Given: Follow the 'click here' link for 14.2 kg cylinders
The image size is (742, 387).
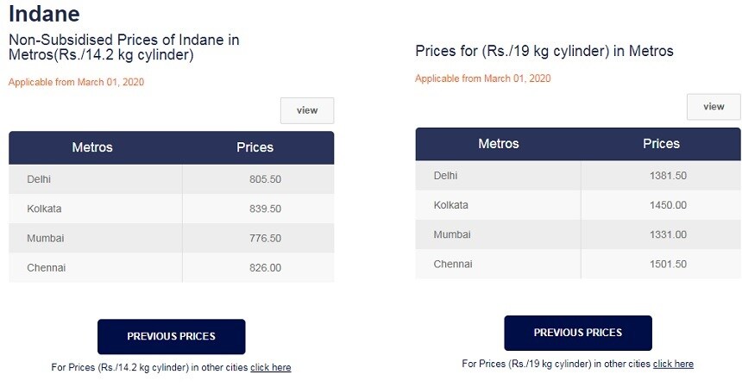Looking at the screenshot, I should (x=270, y=367).
